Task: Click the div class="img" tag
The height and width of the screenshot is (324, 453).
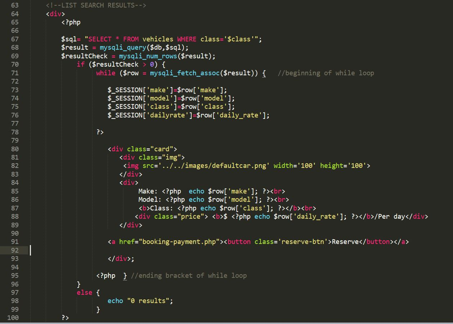Action: point(152,157)
